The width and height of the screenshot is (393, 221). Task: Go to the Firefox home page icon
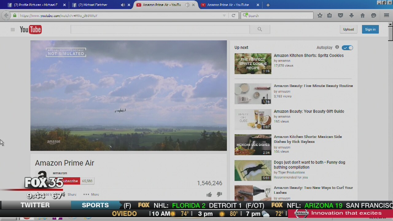click(x=363, y=15)
